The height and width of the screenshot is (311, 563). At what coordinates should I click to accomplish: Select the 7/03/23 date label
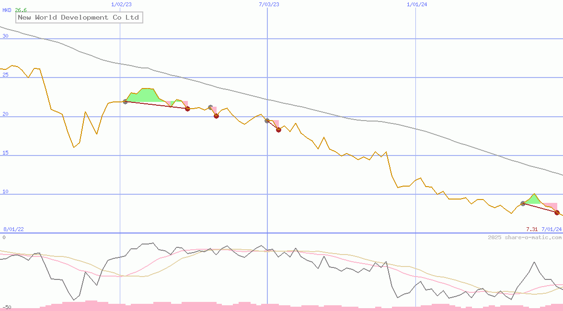pos(269,4)
